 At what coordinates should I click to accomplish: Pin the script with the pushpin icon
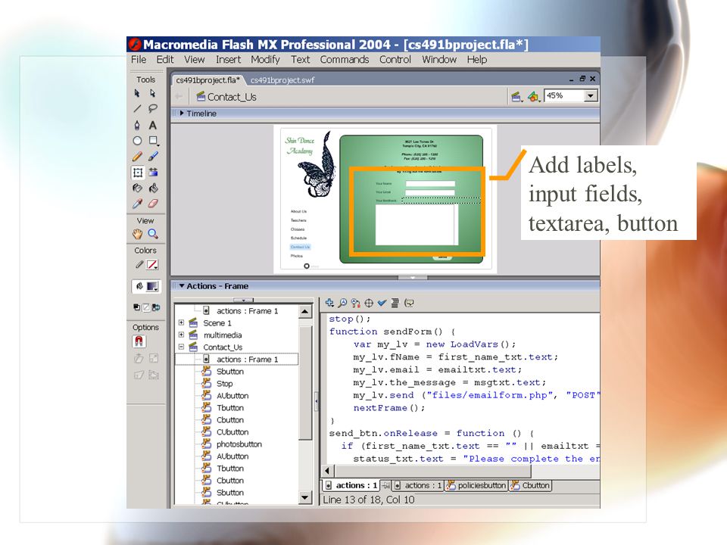coord(385,485)
